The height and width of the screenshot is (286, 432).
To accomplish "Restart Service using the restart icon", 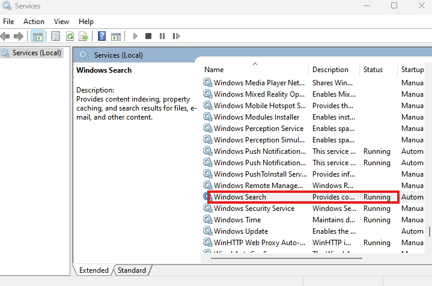I will click(176, 36).
